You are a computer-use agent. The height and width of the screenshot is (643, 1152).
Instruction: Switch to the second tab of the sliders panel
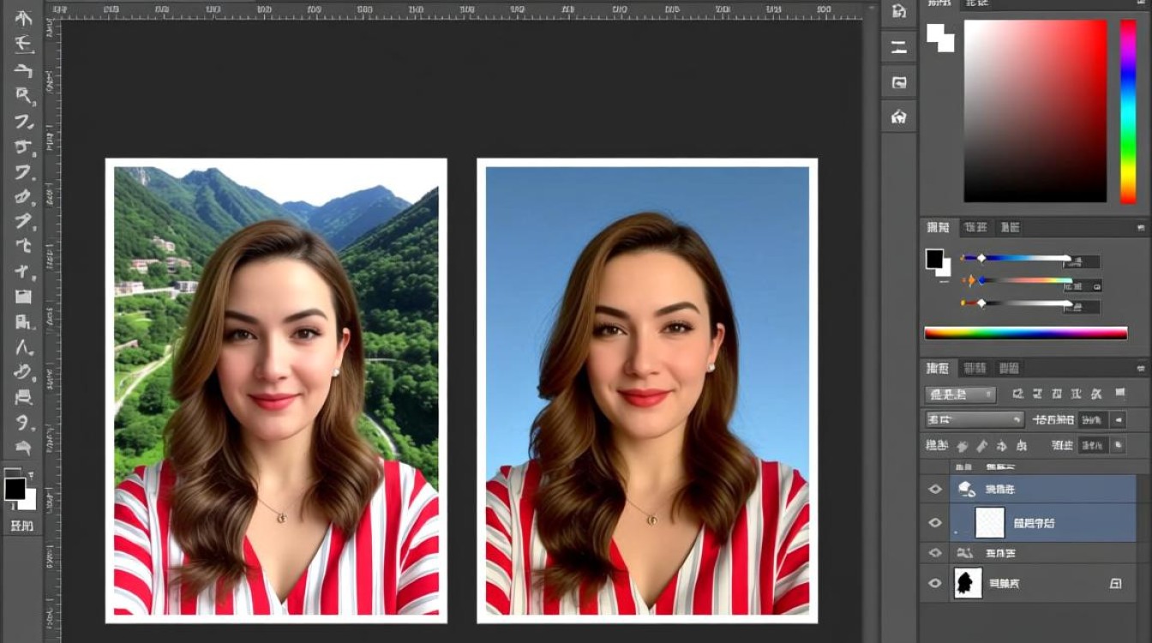[x=975, y=227]
